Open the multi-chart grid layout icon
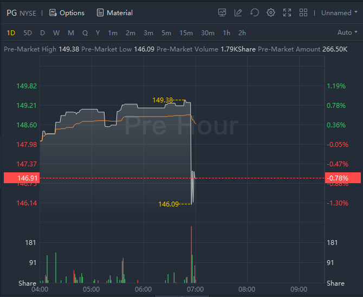Viewport: 363px width, 297px height. [x=303, y=12]
